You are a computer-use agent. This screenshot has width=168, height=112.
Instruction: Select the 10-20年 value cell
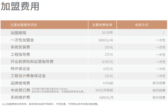point(107,33)
